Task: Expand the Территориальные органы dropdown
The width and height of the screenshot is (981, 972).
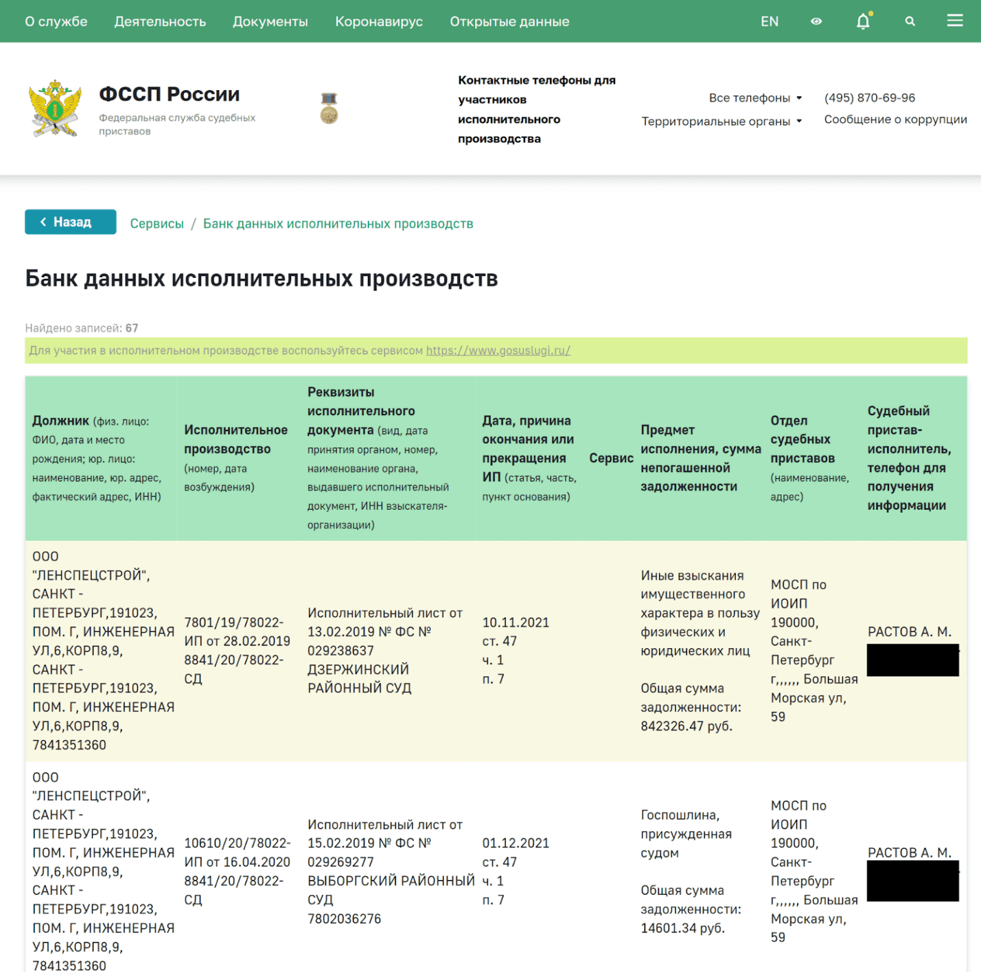Action: click(721, 121)
